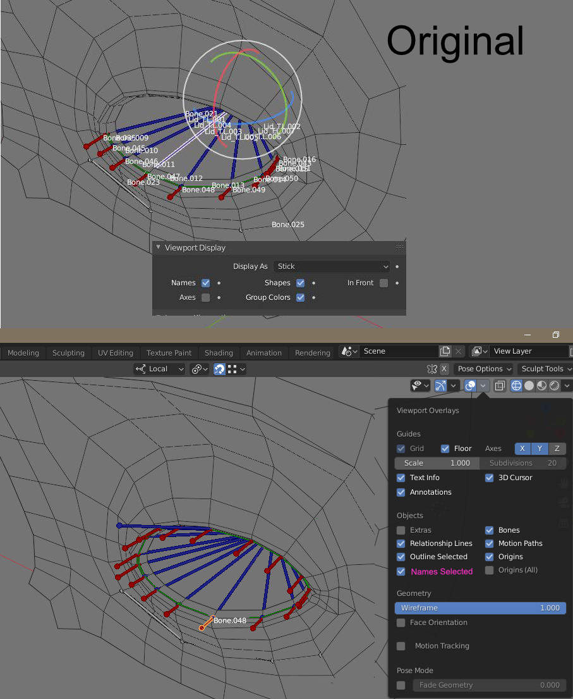Viewport: 573px width, 699px height.
Task: Click the object types visibility eye icon
Action: tap(420, 386)
